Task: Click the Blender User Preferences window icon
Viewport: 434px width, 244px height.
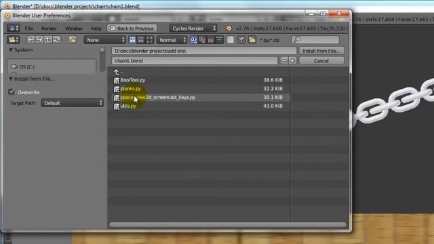Action: (7, 16)
